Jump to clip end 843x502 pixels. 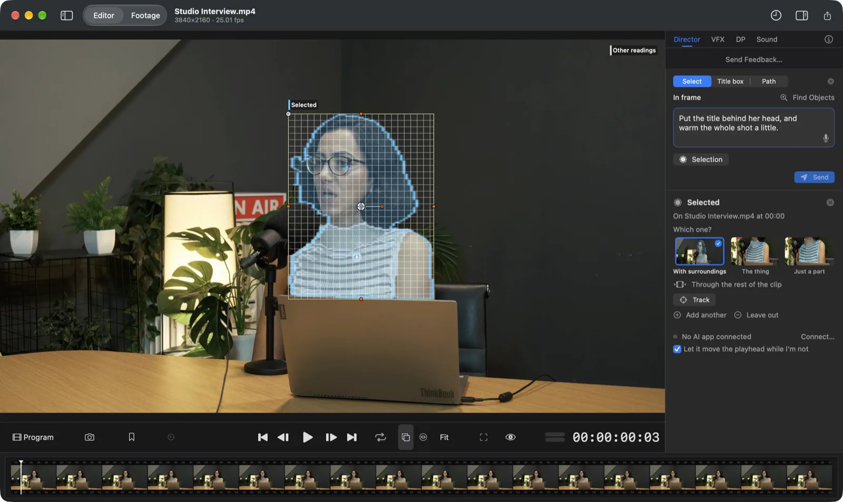click(351, 437)
